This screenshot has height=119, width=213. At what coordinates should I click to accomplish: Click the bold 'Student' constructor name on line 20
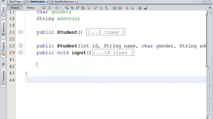(67, 32)
